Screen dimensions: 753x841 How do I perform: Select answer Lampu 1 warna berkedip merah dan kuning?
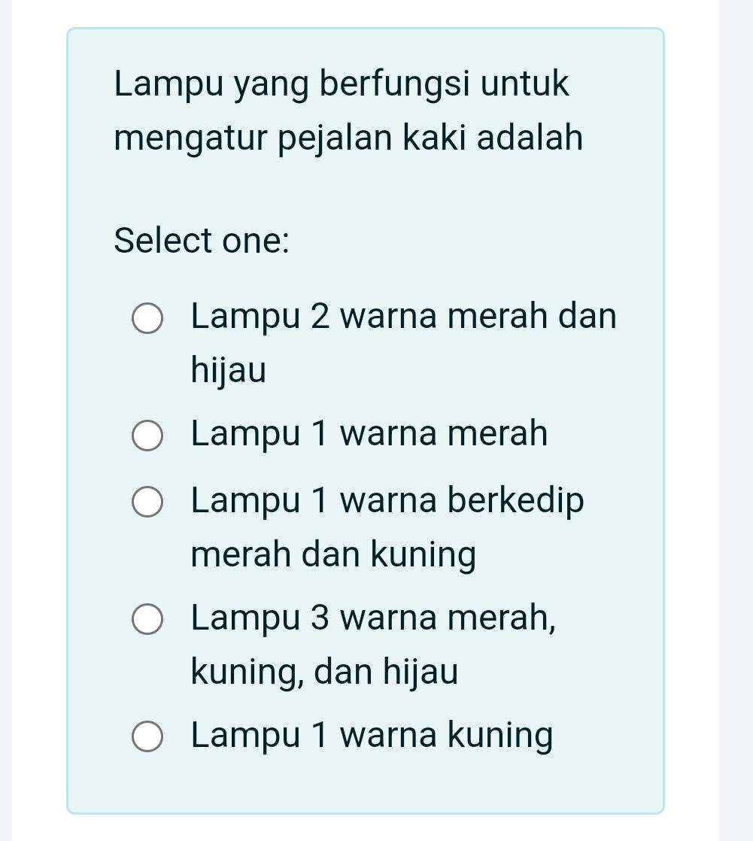pos(147,502)
